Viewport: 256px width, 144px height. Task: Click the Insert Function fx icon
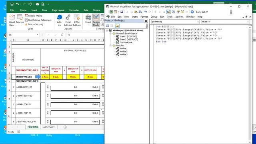click(x=62, y=35)
